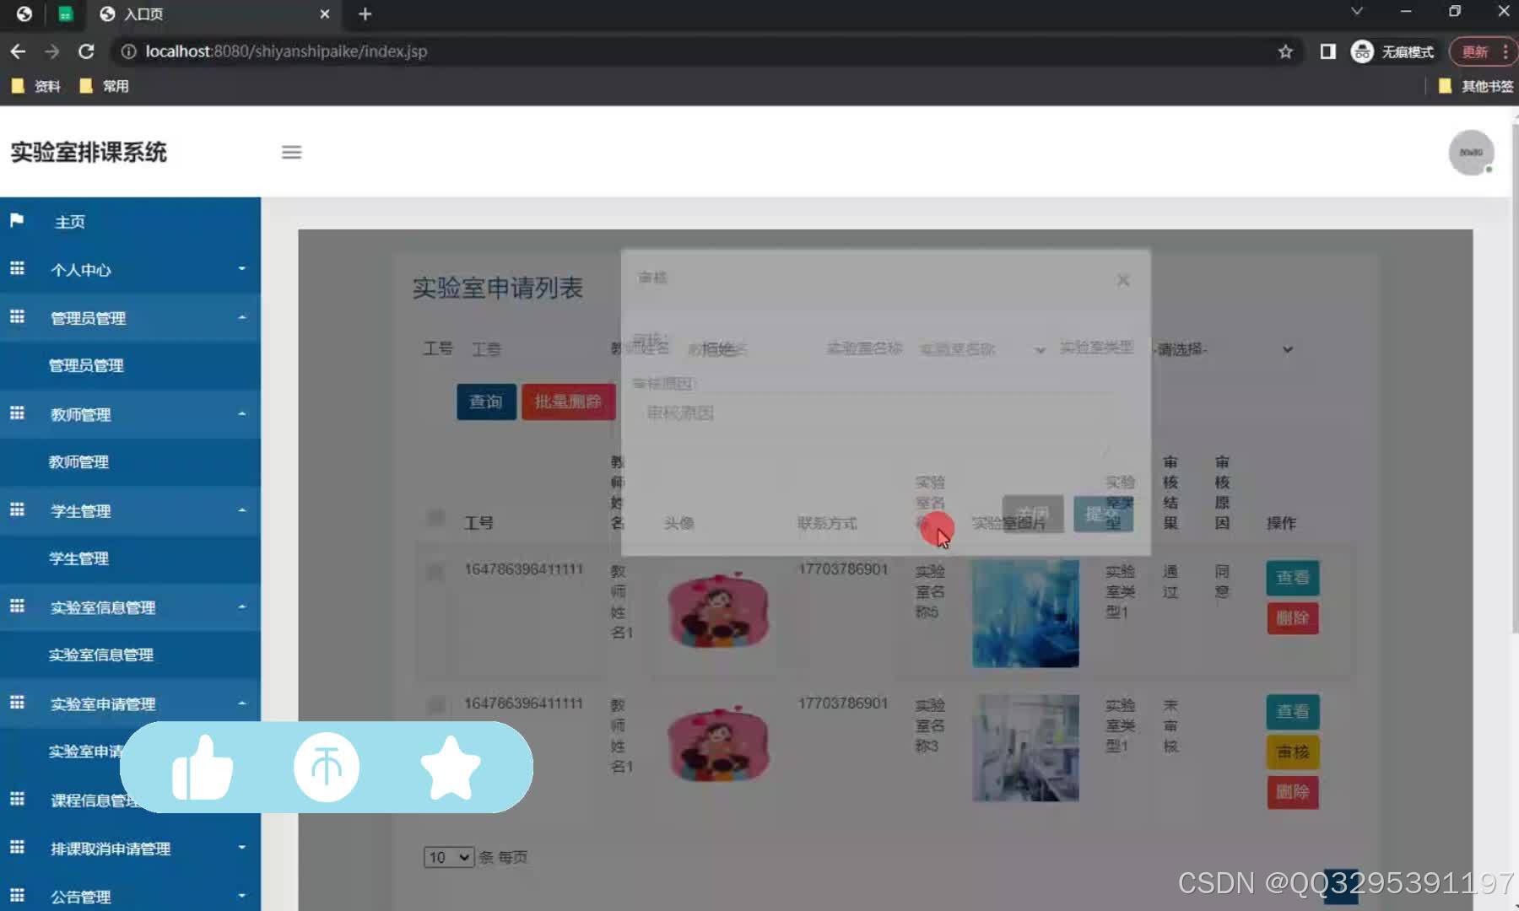Click 删除 for the 实验室名称5 row
Viewport: 1519px width, 911px height.
click(x=1292, y=618)
